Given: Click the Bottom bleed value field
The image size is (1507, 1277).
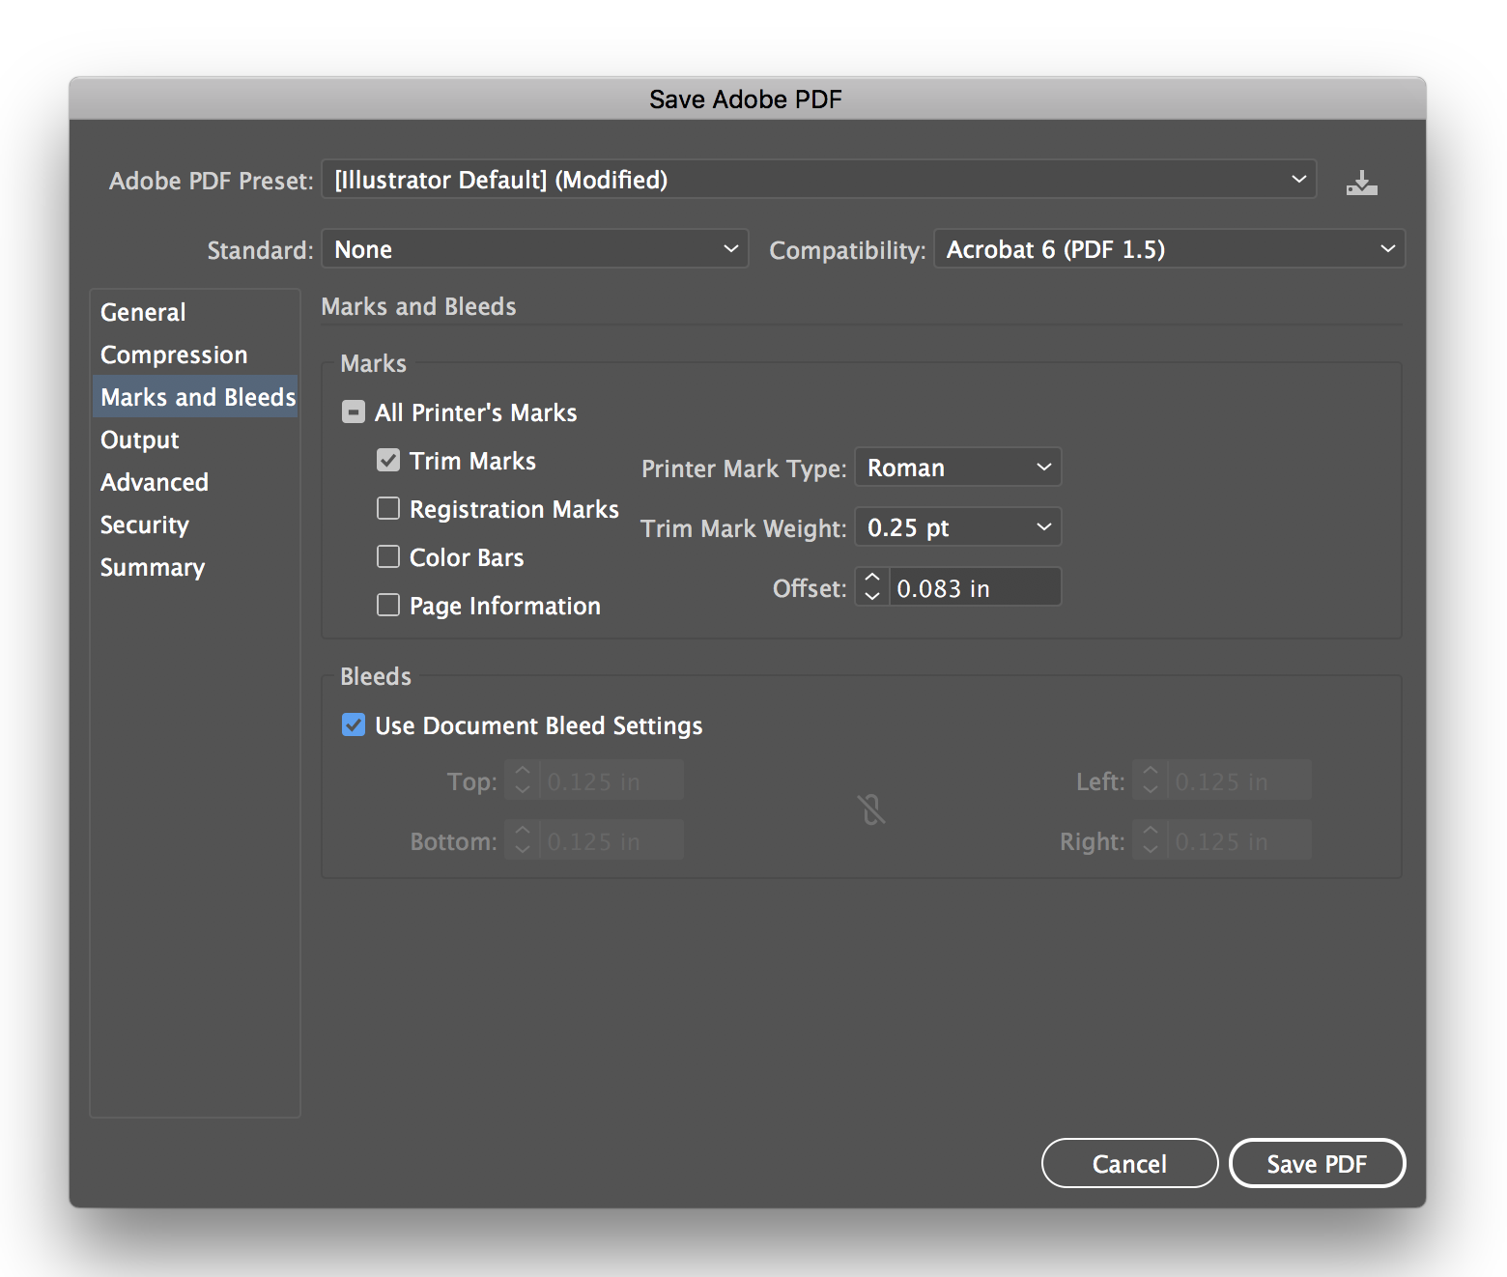Looking at the screenshot, I should pyautogui.click(x=611, y=840).
